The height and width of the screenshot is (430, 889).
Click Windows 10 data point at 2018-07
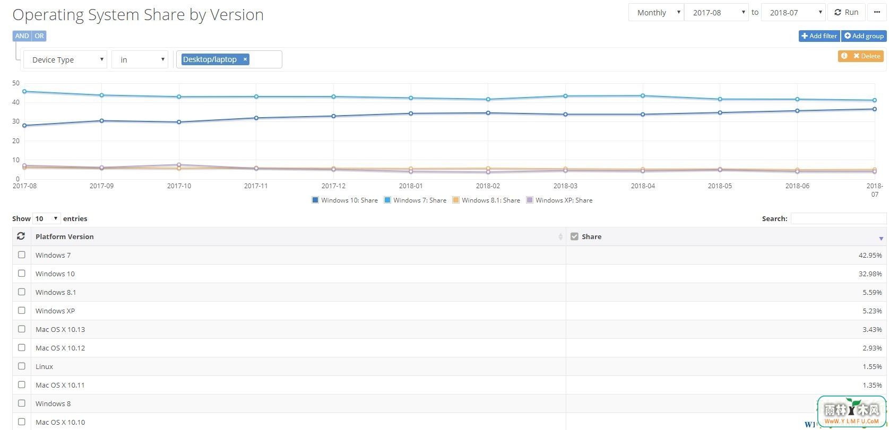coord(874,109)
